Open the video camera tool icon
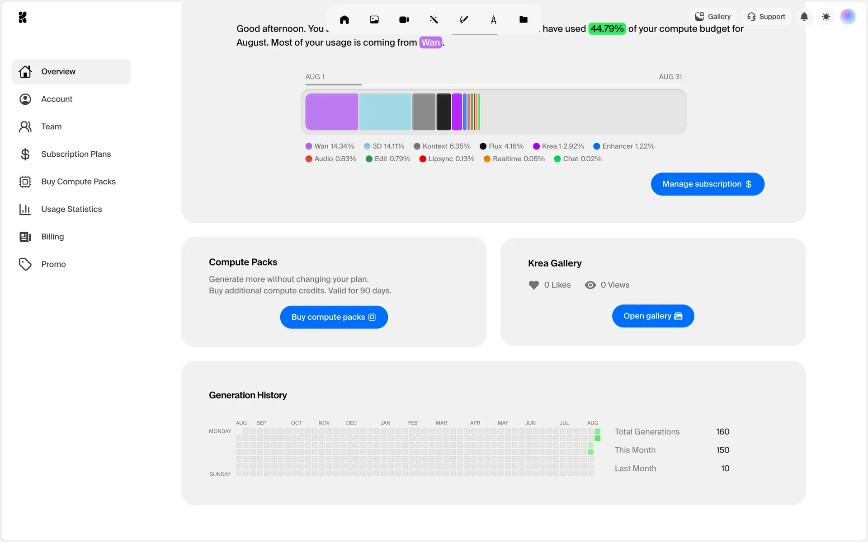This screenshot has height=542, width=868. coord(404,19)
